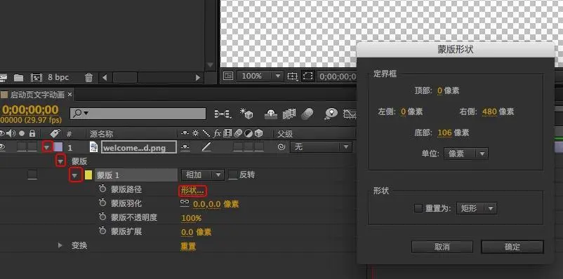Click the parent pick whip spiral icon

coord(282,147)
